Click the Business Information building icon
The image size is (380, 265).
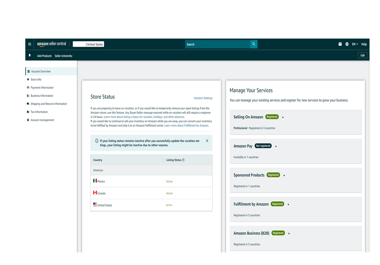(28, 96)
